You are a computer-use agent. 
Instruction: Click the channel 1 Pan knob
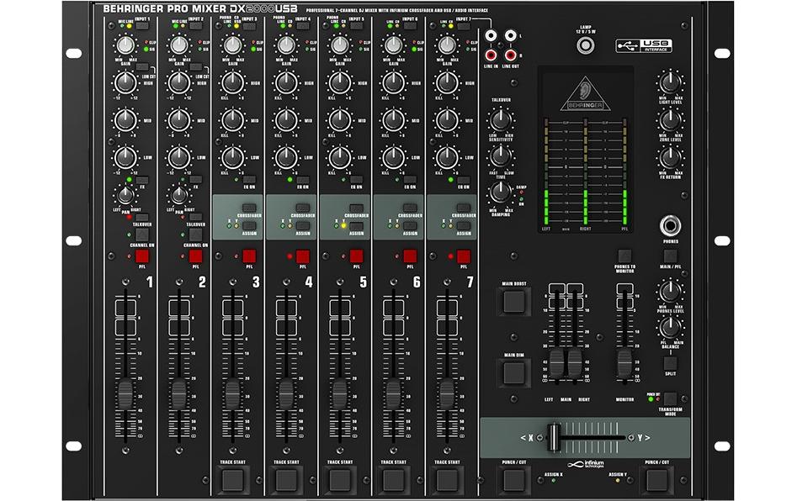pyautogui.click(x=125, y=195)
